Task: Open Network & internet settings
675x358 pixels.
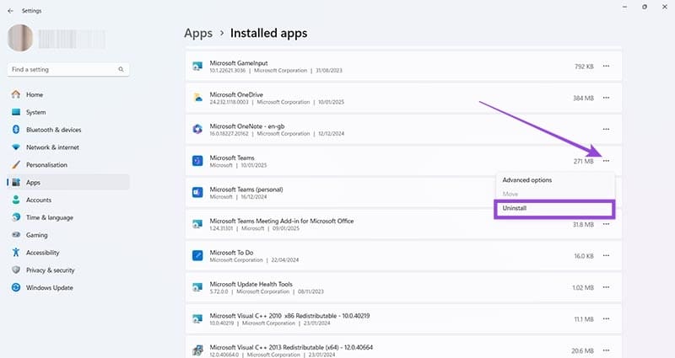Action: (x=69, y=147)
